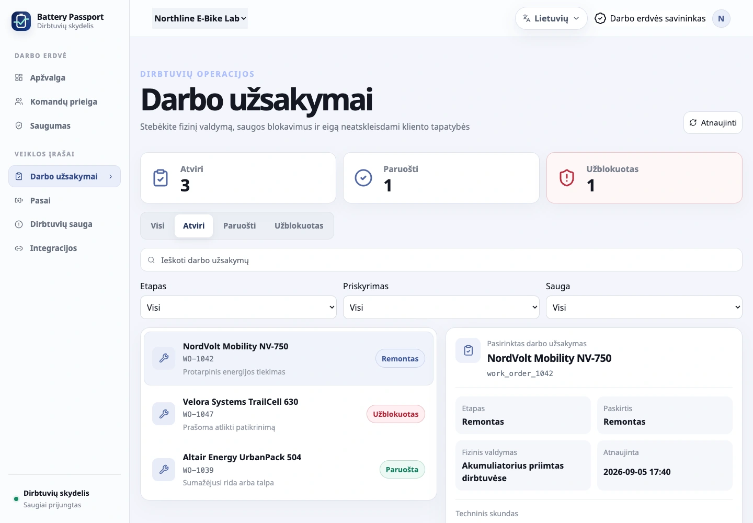The width and height of the screenshot is (753, 523).
Task: Click the wrench icon for WO-1042
Action: coord(164,358)
